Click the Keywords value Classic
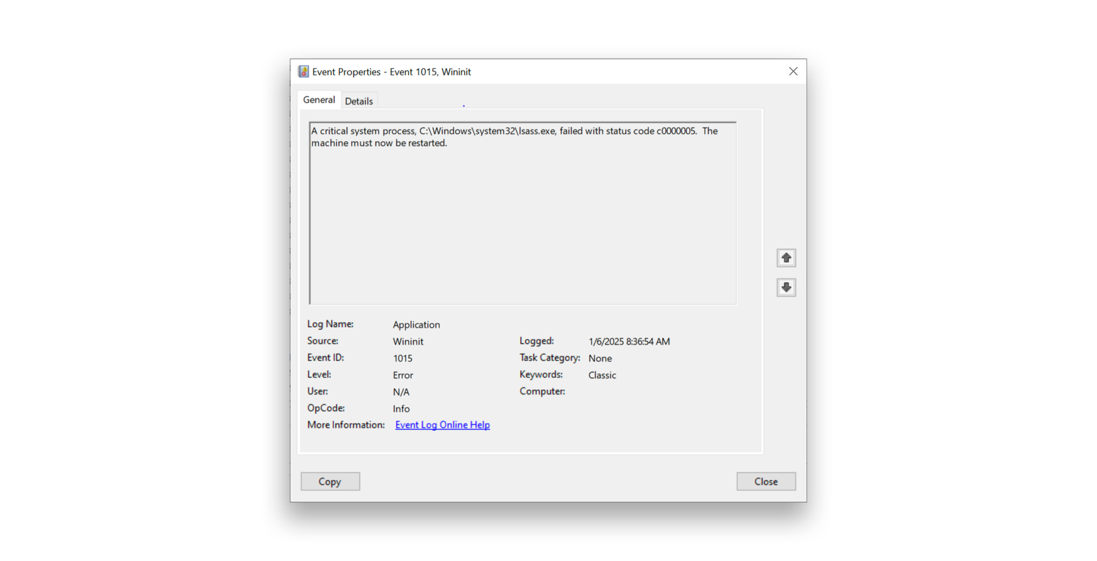The width and height of the screenshot is (1097, 561). coord(602,375)
